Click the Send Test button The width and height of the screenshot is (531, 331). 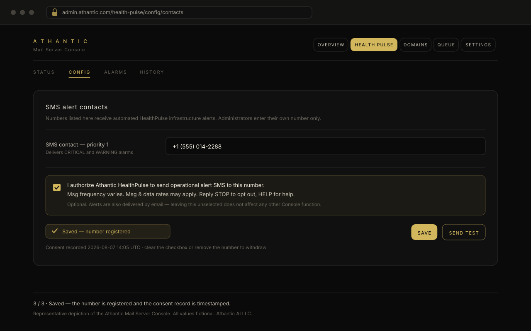click(x=464, y=232)
